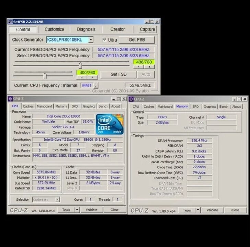250x247 pixels.
Task: Toggle the Ultra checkbox in SetFSB
Action: 104,40
